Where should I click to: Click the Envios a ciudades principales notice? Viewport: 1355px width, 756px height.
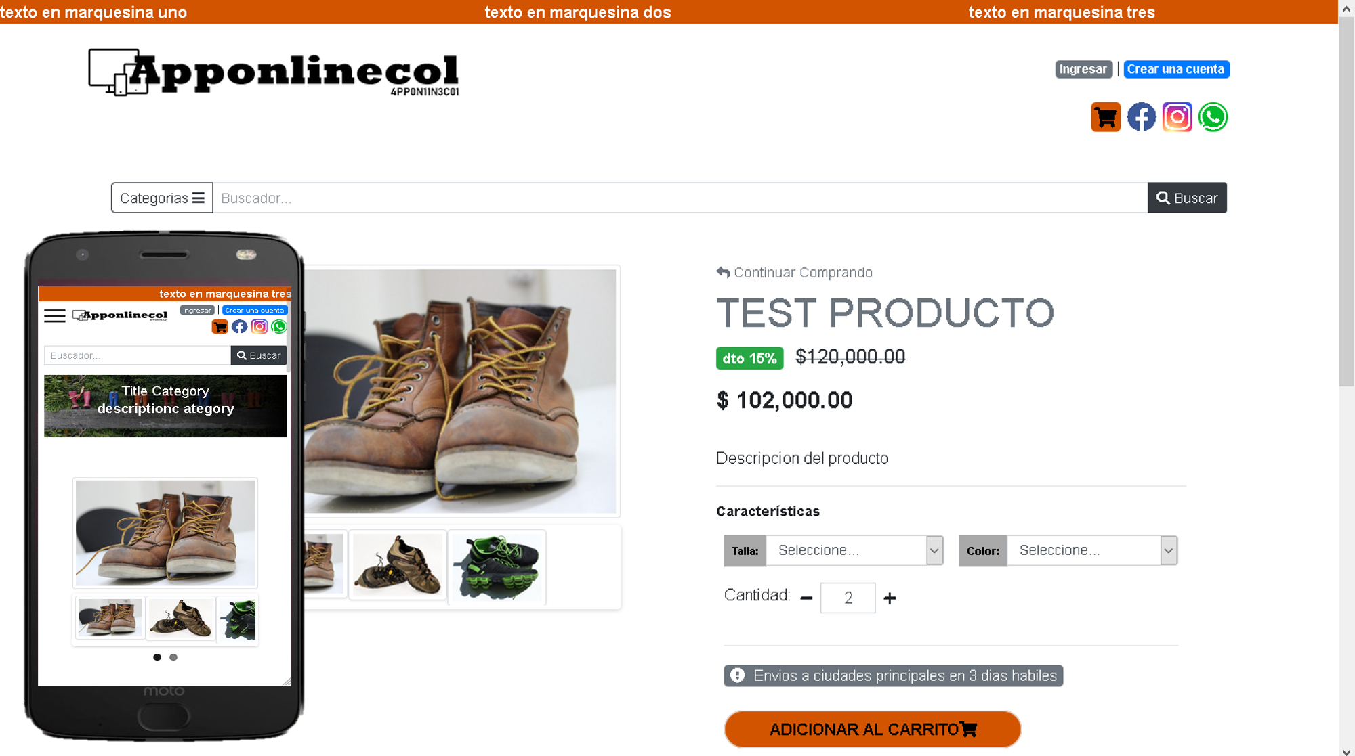[x=894, y=675]
